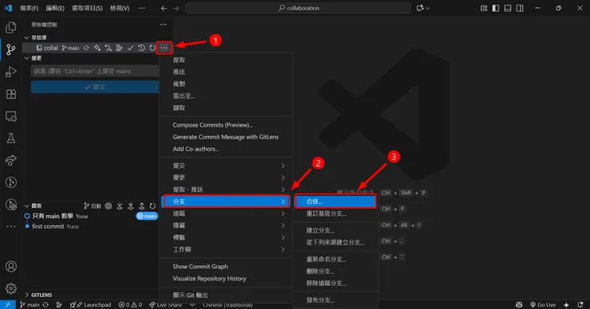The image size is (590, 309).
Task: Expand the GITLENS section
Action: coord(27,295)
